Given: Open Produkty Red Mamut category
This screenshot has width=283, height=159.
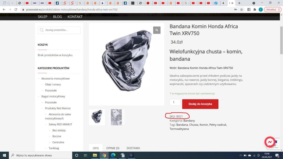Looking at the screenshot, I should [x=58, y=108].
